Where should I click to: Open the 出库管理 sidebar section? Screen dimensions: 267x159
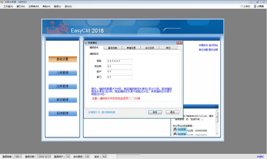tap(62, 86)
